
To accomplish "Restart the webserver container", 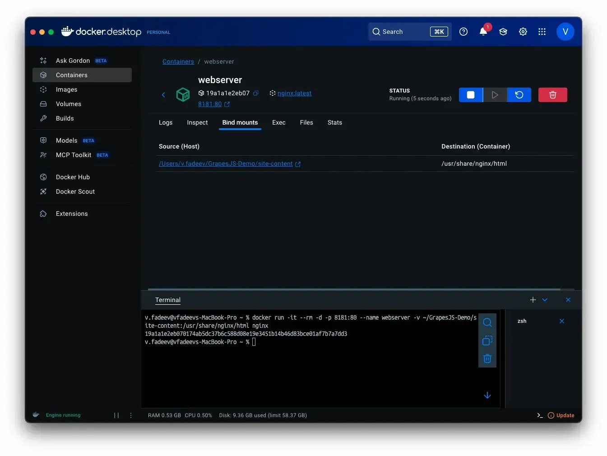I will (519, 95).
